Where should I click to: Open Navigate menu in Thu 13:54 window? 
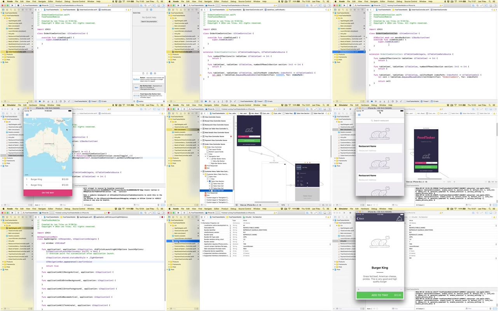[42, 208]
